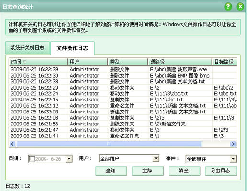Select the log row at 16:22:16
The image size is (248, 191).
coord(123,100)
